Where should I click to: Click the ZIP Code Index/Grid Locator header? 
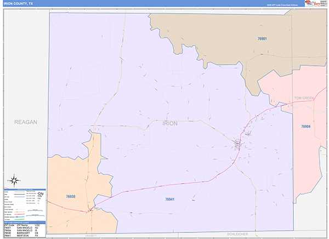pos(25,223)
